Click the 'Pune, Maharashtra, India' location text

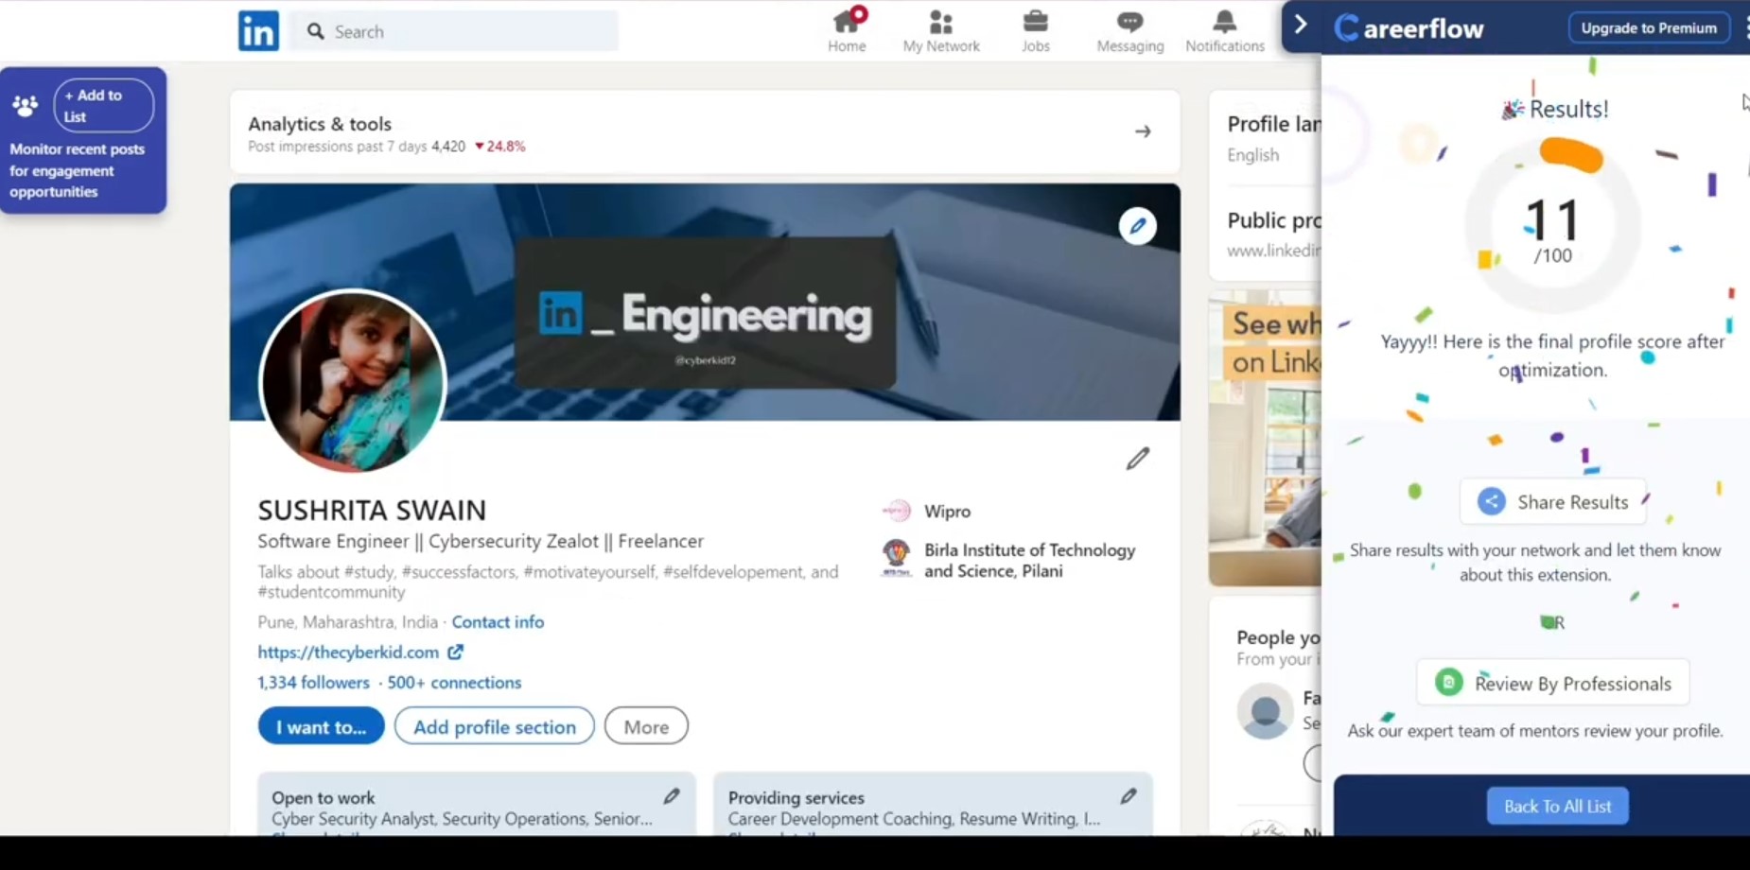click(x=348, y=621)
